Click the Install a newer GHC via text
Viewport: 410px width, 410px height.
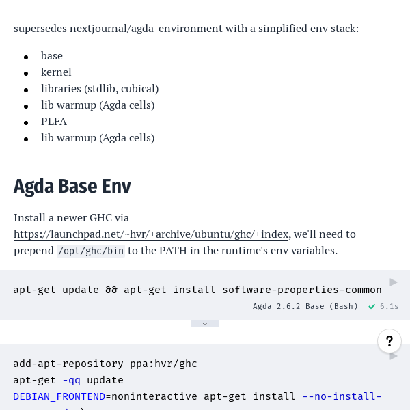71,218
